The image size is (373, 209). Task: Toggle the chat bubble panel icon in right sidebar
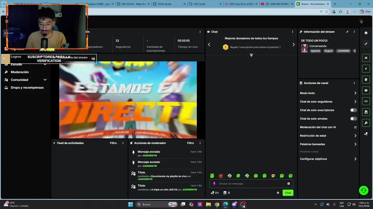coord(366,91)
